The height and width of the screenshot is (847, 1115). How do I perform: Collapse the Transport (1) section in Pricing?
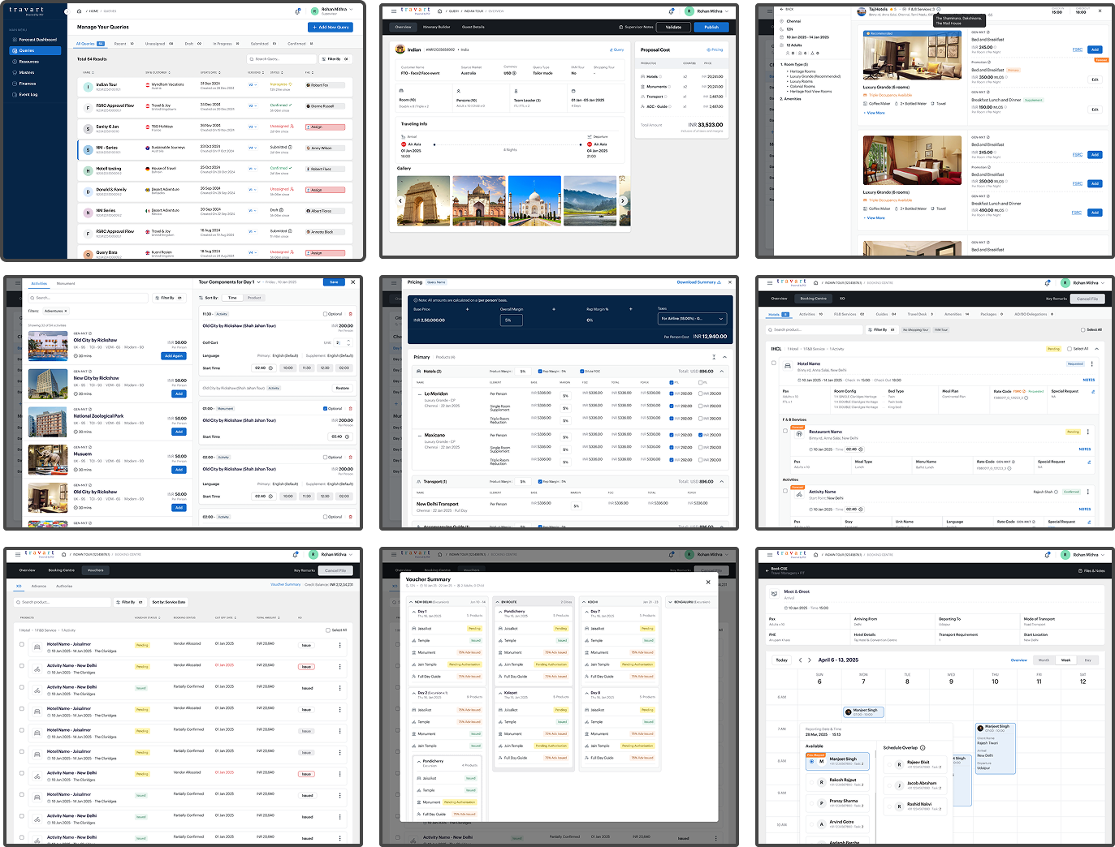click(x=721, y=482)
